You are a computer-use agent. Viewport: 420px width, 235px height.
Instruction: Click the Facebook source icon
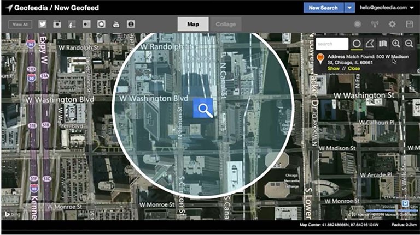pyautogui.click(x=72, y=25)
